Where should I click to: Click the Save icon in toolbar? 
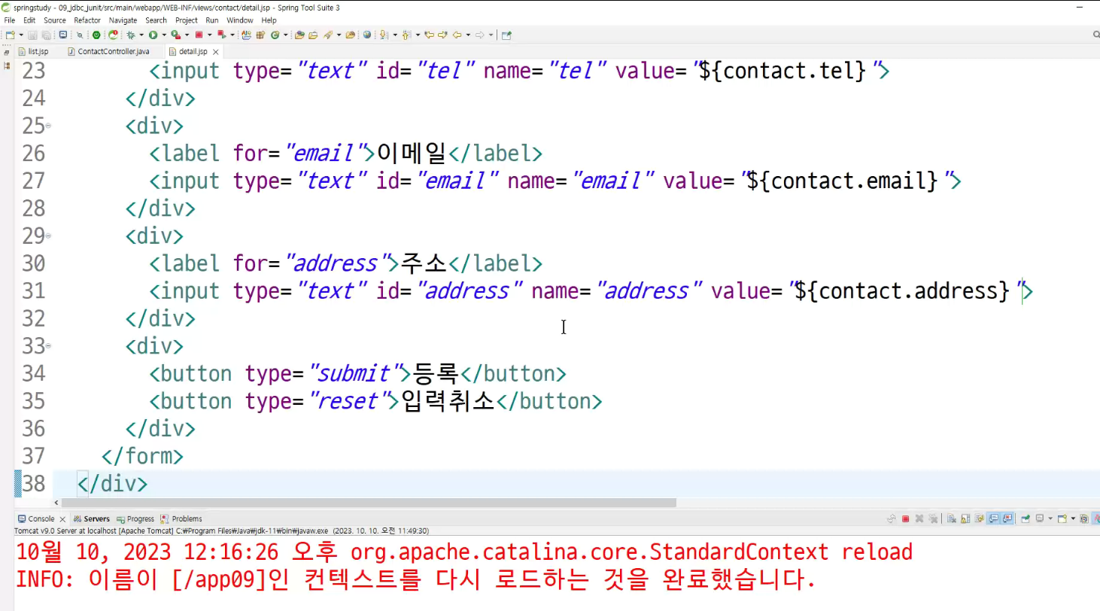click(x=32, y=35)
